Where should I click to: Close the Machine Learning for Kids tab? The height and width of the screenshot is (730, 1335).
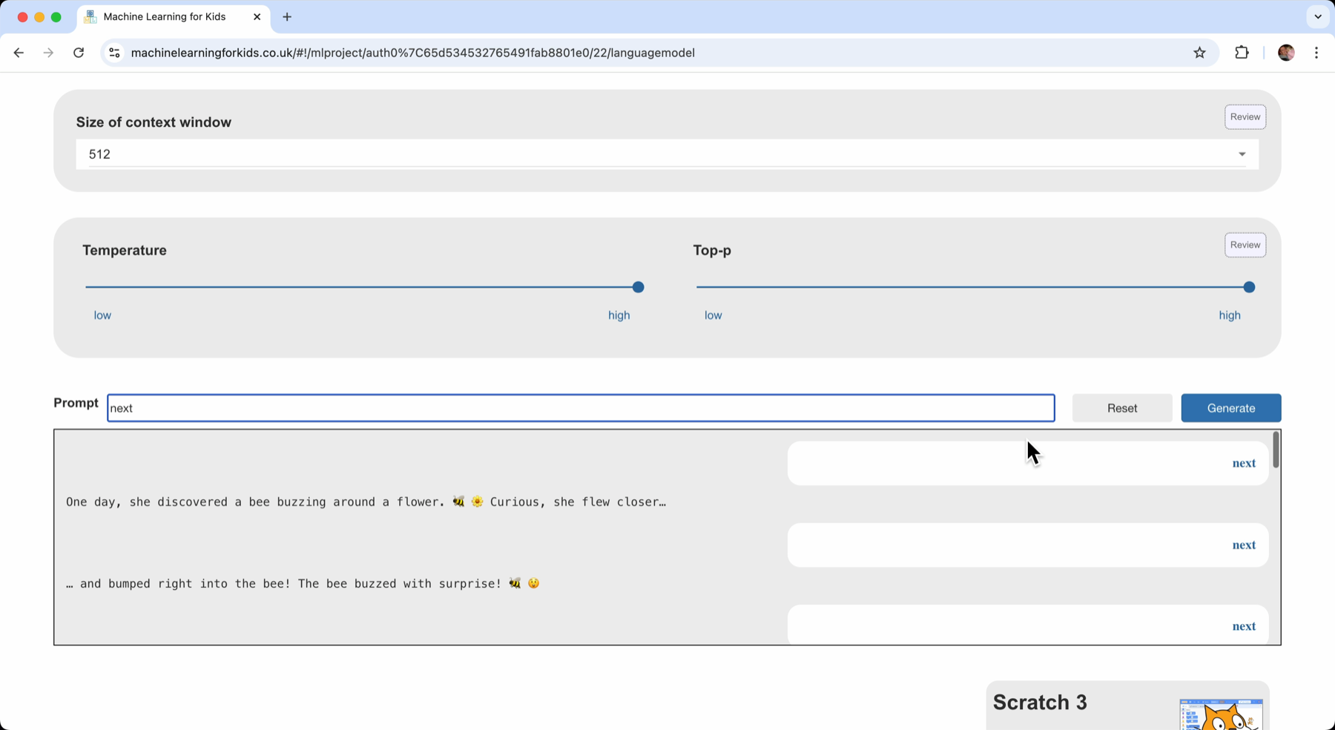pos(257,16)
